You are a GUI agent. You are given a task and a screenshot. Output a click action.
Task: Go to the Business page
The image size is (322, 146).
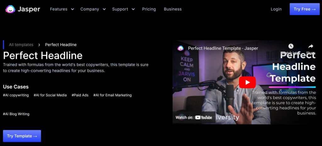tap(173, 9)
